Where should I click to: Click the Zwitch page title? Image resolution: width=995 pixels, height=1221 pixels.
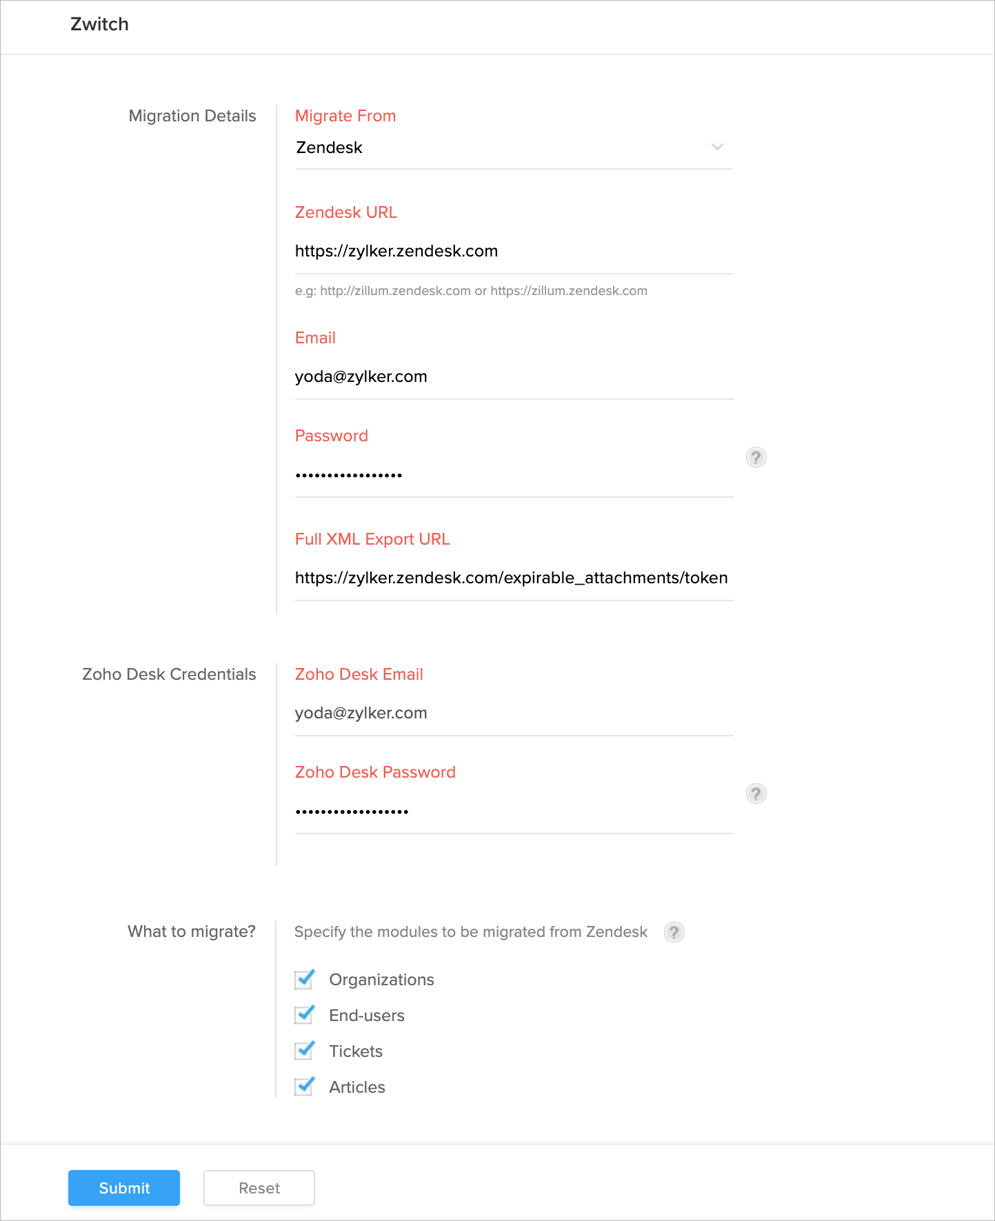tap(100, 24)
